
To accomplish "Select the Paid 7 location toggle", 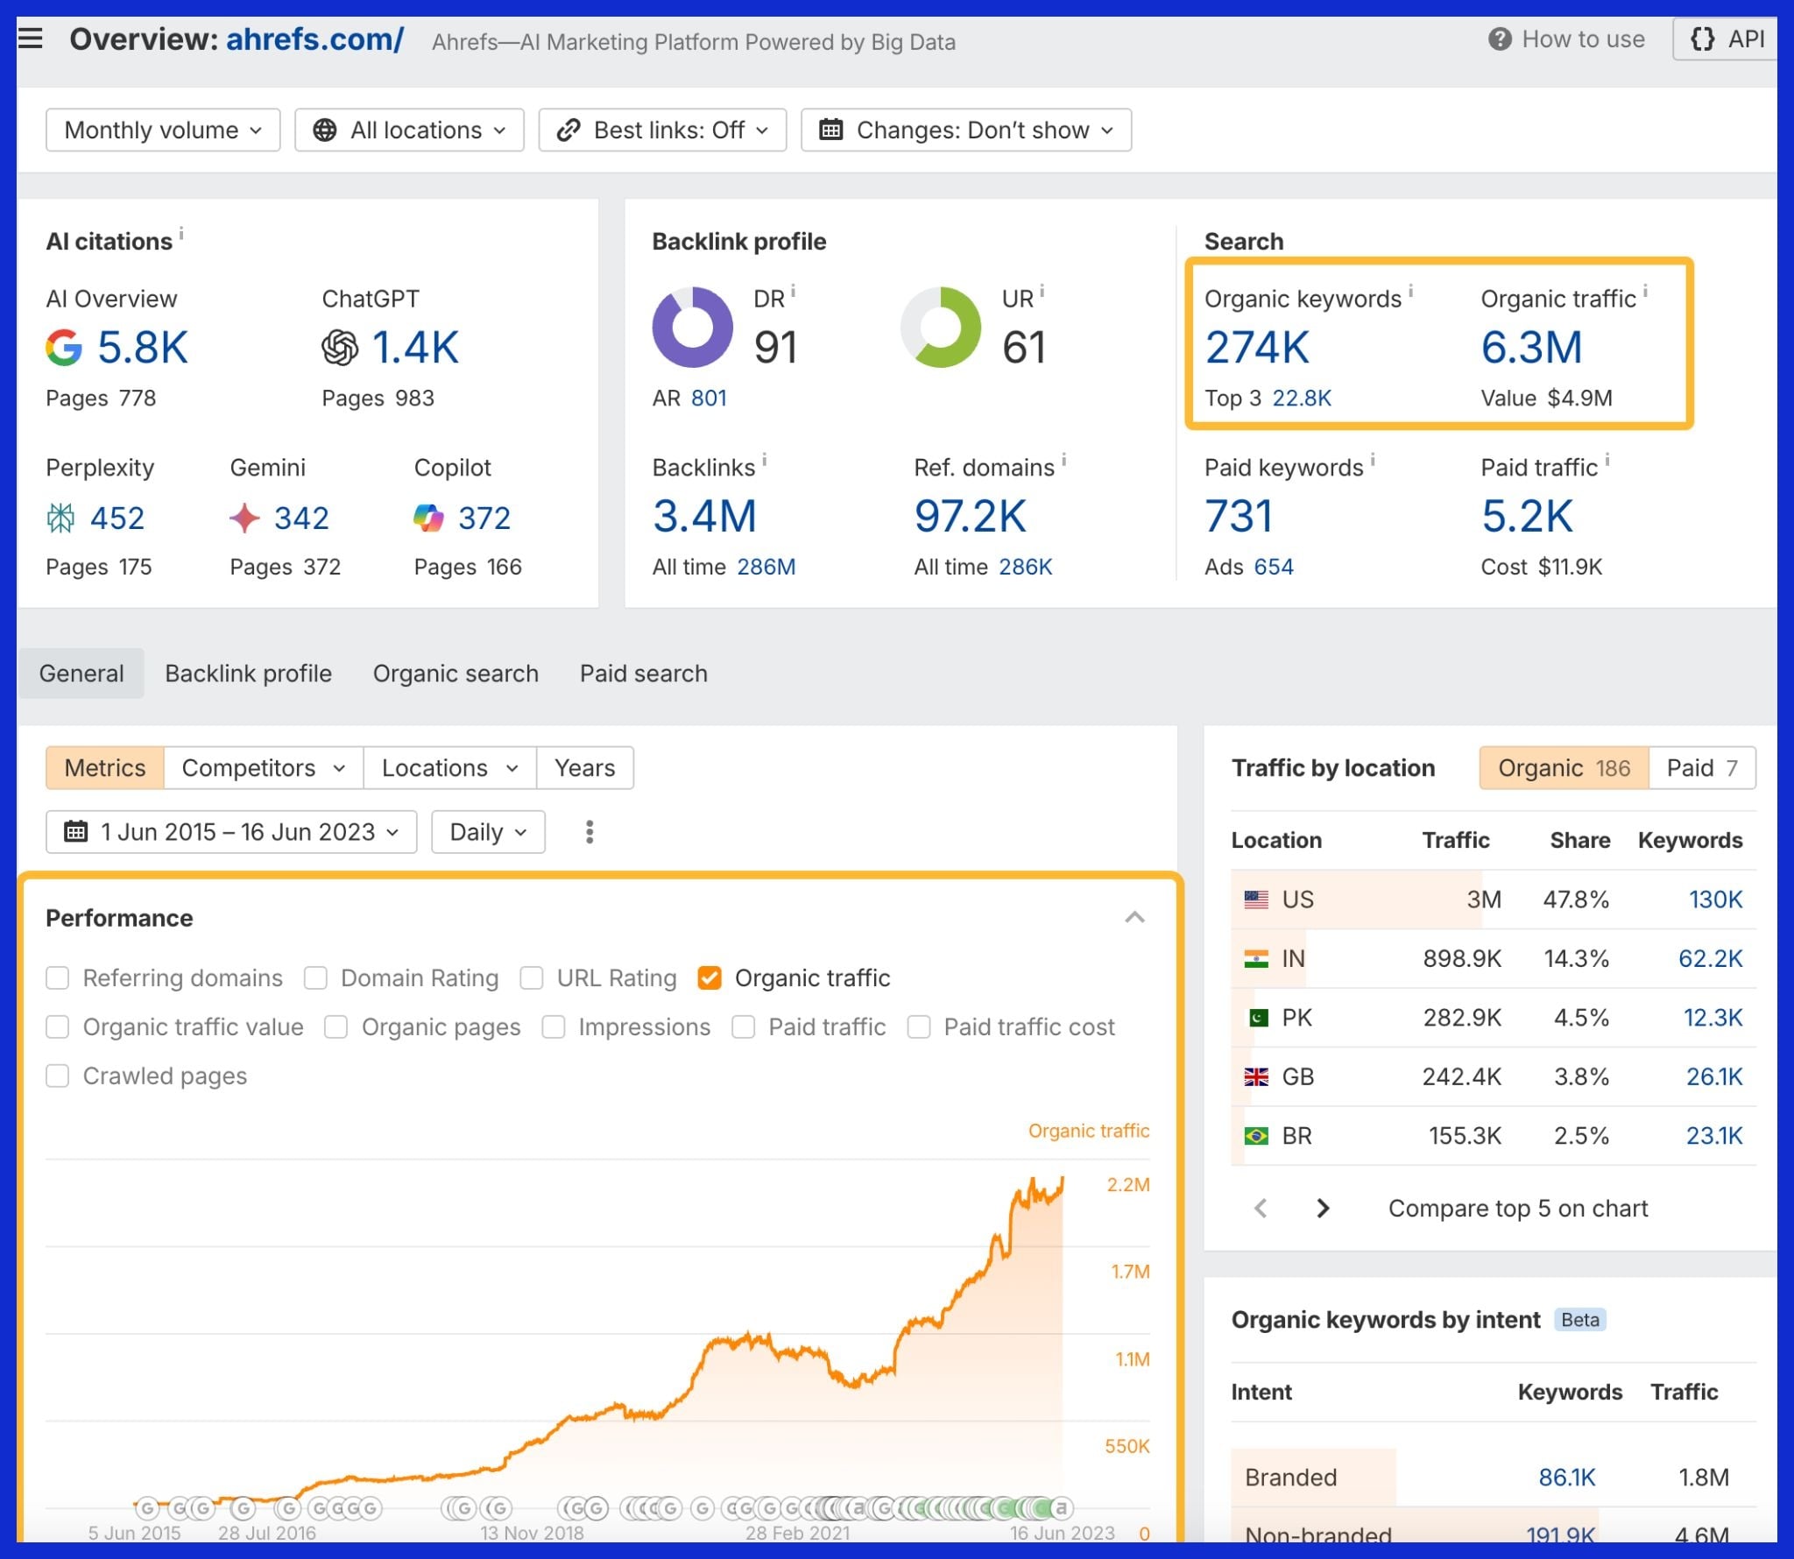I will (1702, 768).
